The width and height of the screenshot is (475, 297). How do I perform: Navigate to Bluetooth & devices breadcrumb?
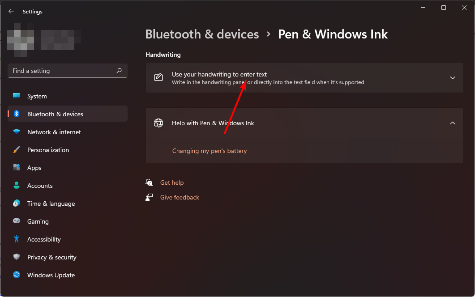click(202, 34)
